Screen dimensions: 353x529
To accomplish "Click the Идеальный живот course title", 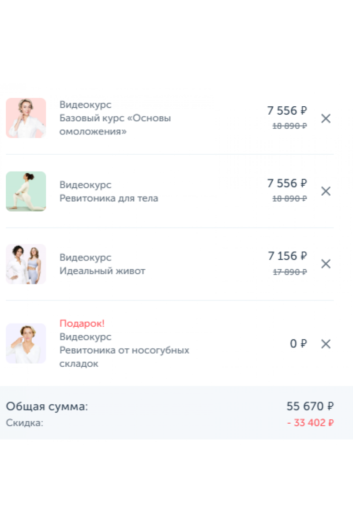I will [102, 271].
